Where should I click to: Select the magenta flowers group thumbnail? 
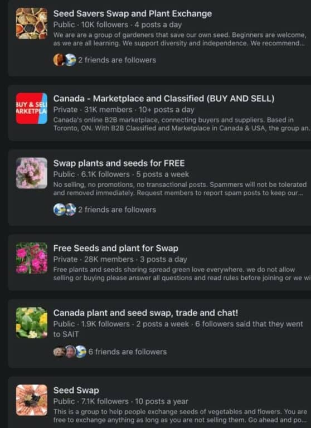pos(32,258)
